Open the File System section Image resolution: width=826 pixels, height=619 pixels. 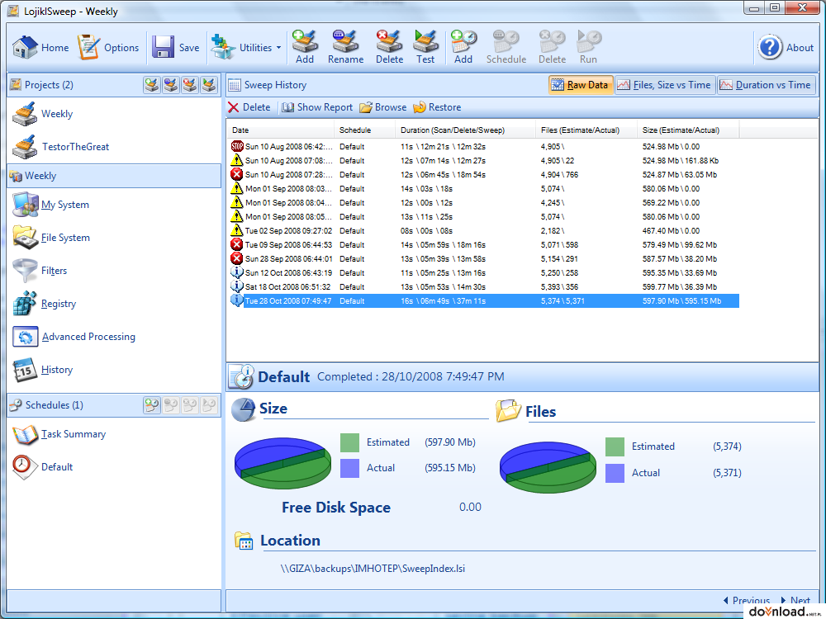51,238
